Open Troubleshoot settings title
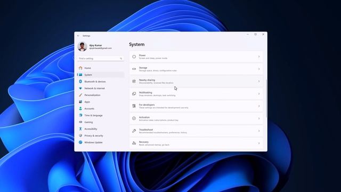 click(146, 130)
